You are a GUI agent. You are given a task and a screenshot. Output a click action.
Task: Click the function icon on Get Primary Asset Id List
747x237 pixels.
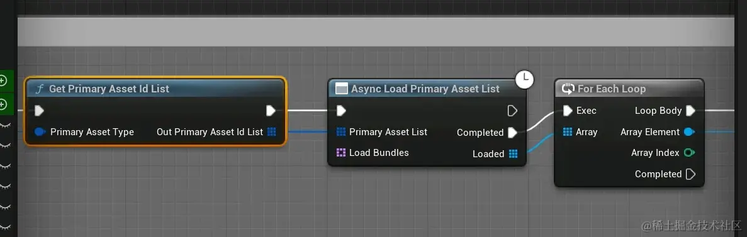[x=40, y=89]
